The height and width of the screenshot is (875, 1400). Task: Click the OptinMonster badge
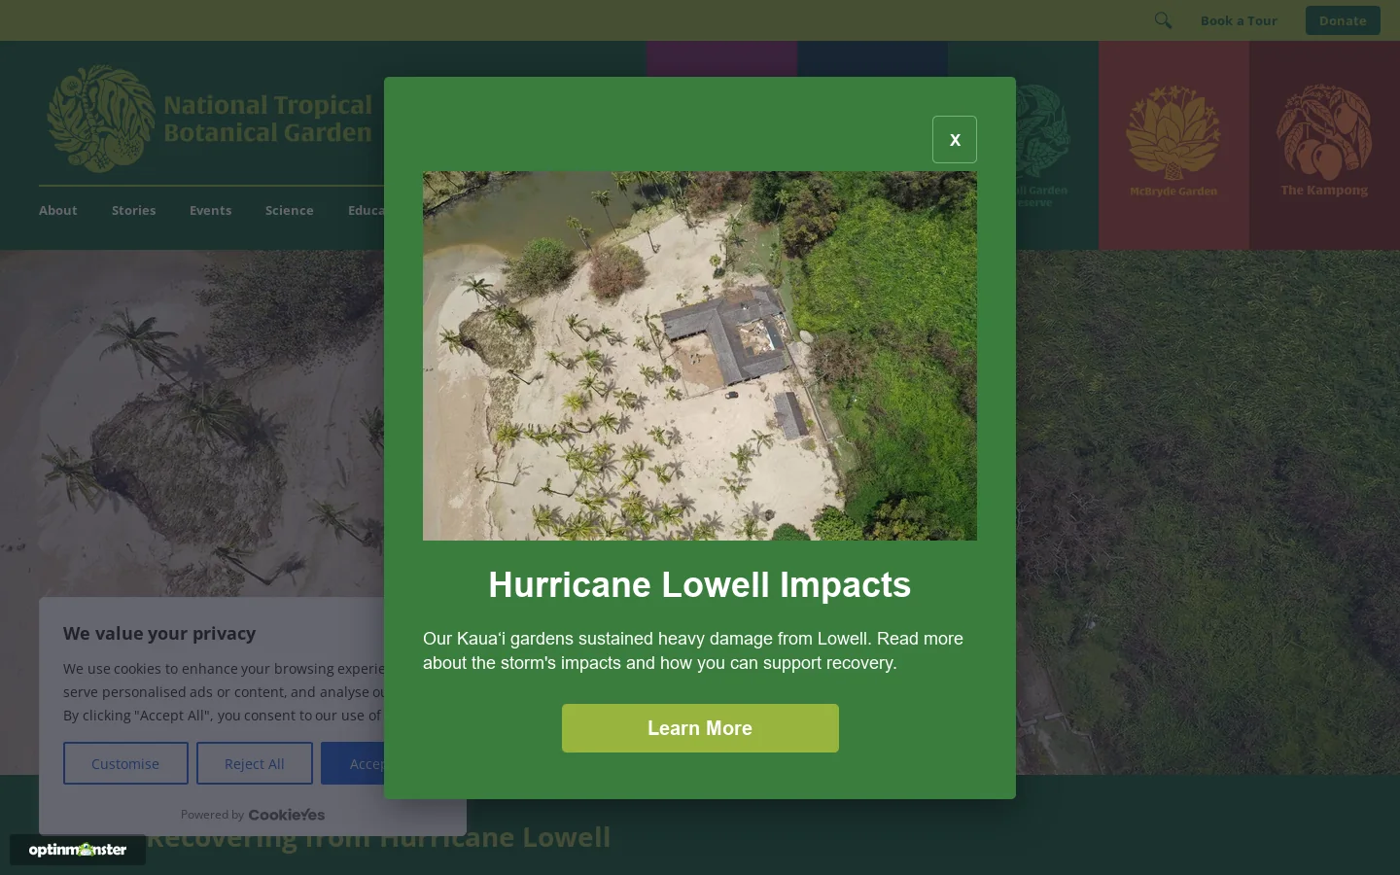point(78,850)
